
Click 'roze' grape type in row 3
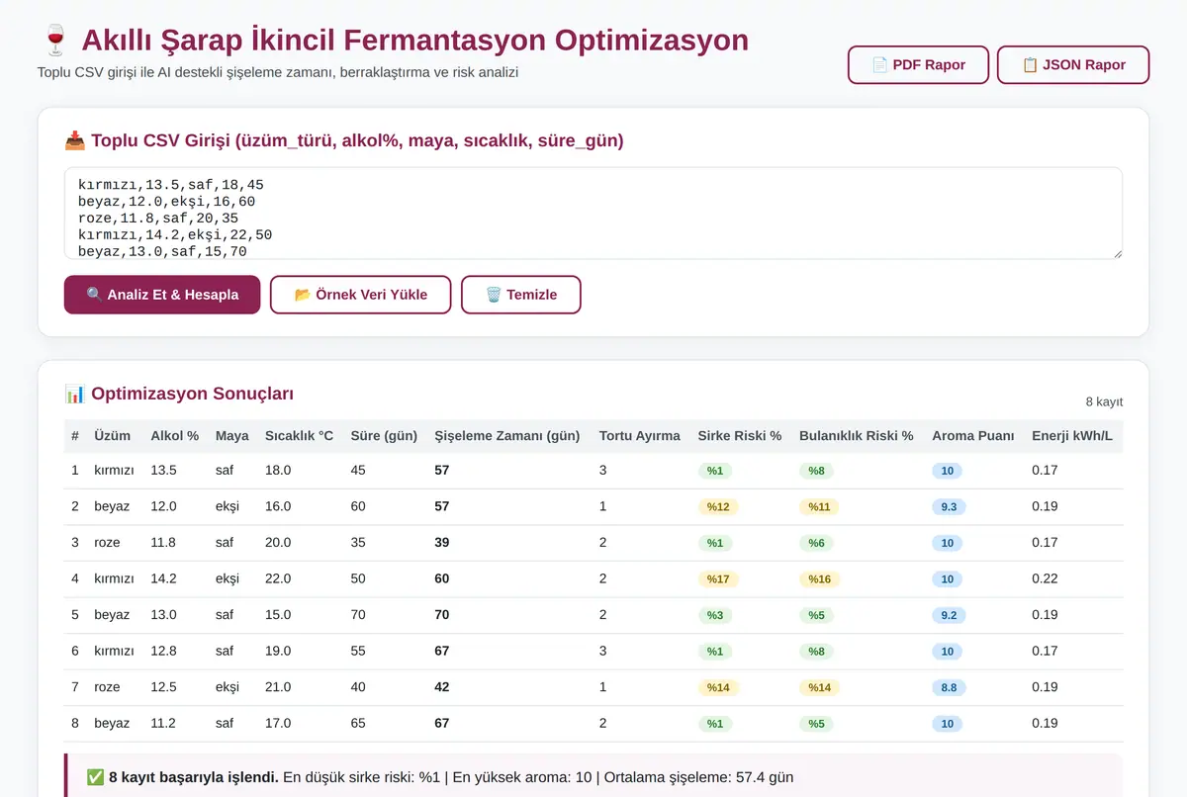(x=107, y=543)
